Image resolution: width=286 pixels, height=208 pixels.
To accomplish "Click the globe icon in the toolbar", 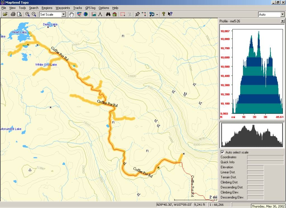I will click(x=86, y=14).
